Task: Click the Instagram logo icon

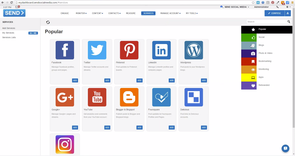Action: (65, 144)
